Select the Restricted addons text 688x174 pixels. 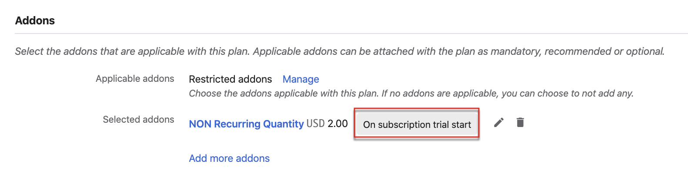230,79
